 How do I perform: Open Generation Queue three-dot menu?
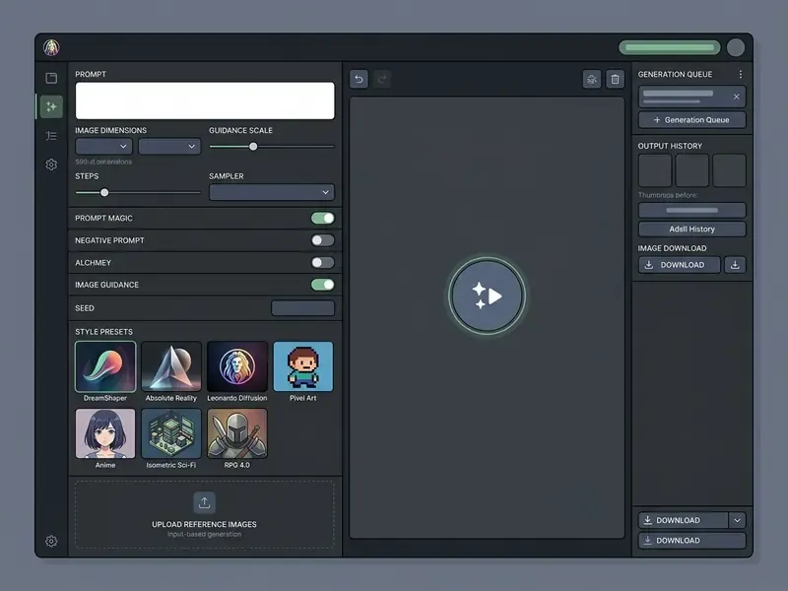741,74
